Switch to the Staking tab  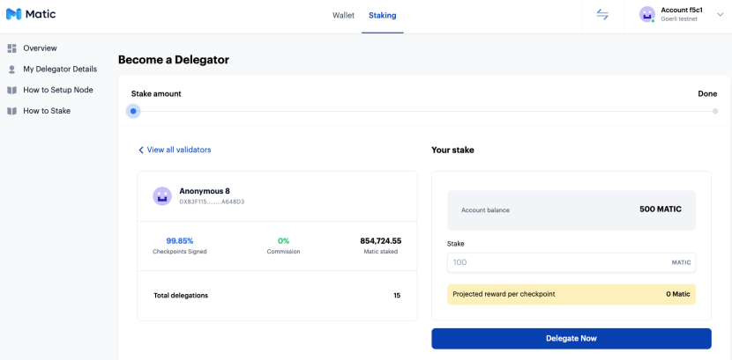click(x=383, y=15)
